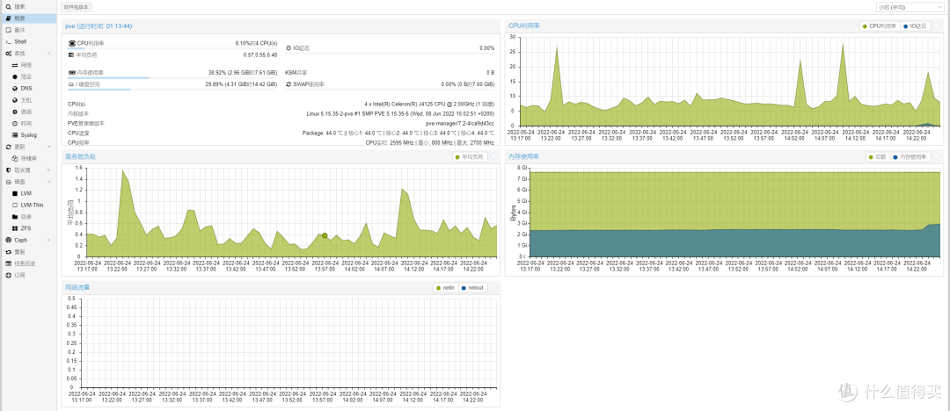Click the pve (运行时间: 01:13:44) panel title

[x=99, y=26]
